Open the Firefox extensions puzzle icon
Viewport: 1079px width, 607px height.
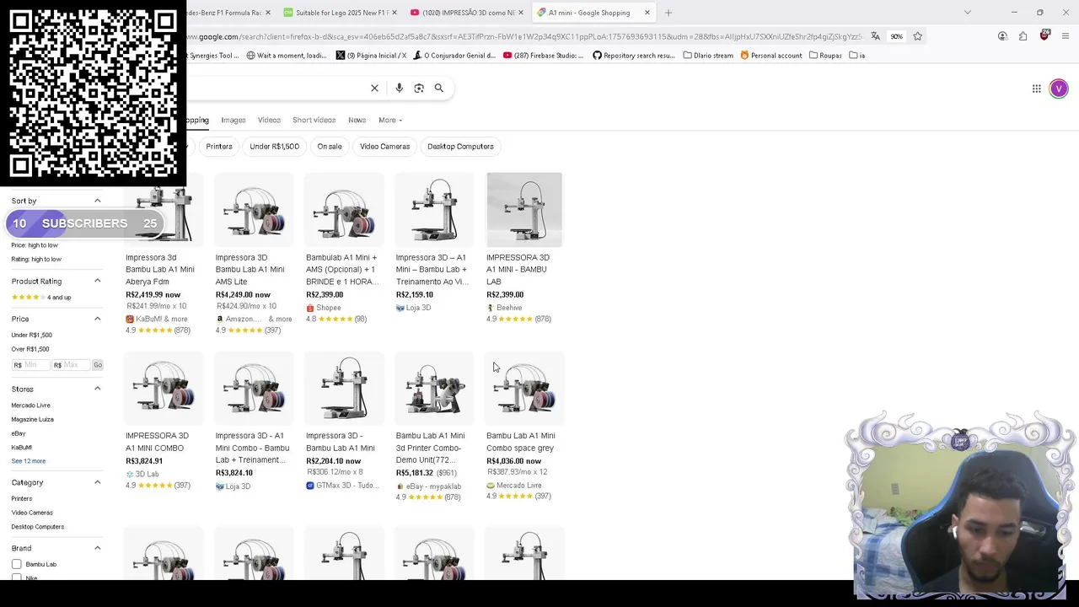tap(1023, 36)
